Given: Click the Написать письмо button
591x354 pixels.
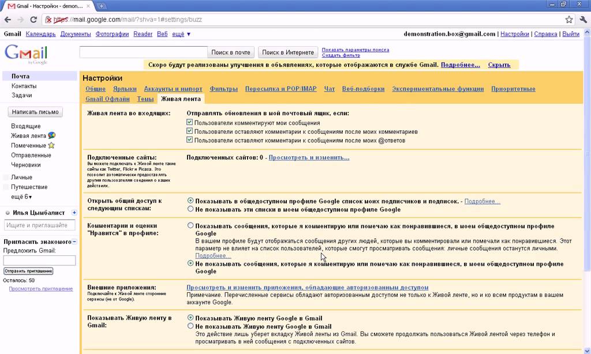Looking at the screenshot, I should coord(35,112).
